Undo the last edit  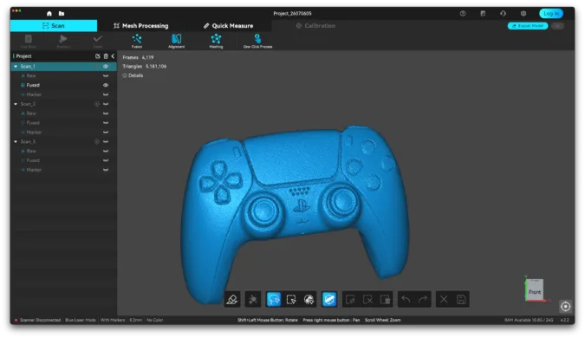406,299
